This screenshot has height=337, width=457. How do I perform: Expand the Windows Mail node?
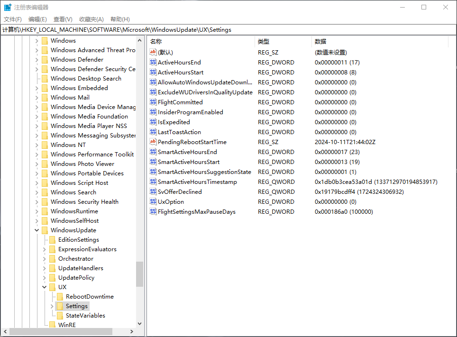coord(37,97)
